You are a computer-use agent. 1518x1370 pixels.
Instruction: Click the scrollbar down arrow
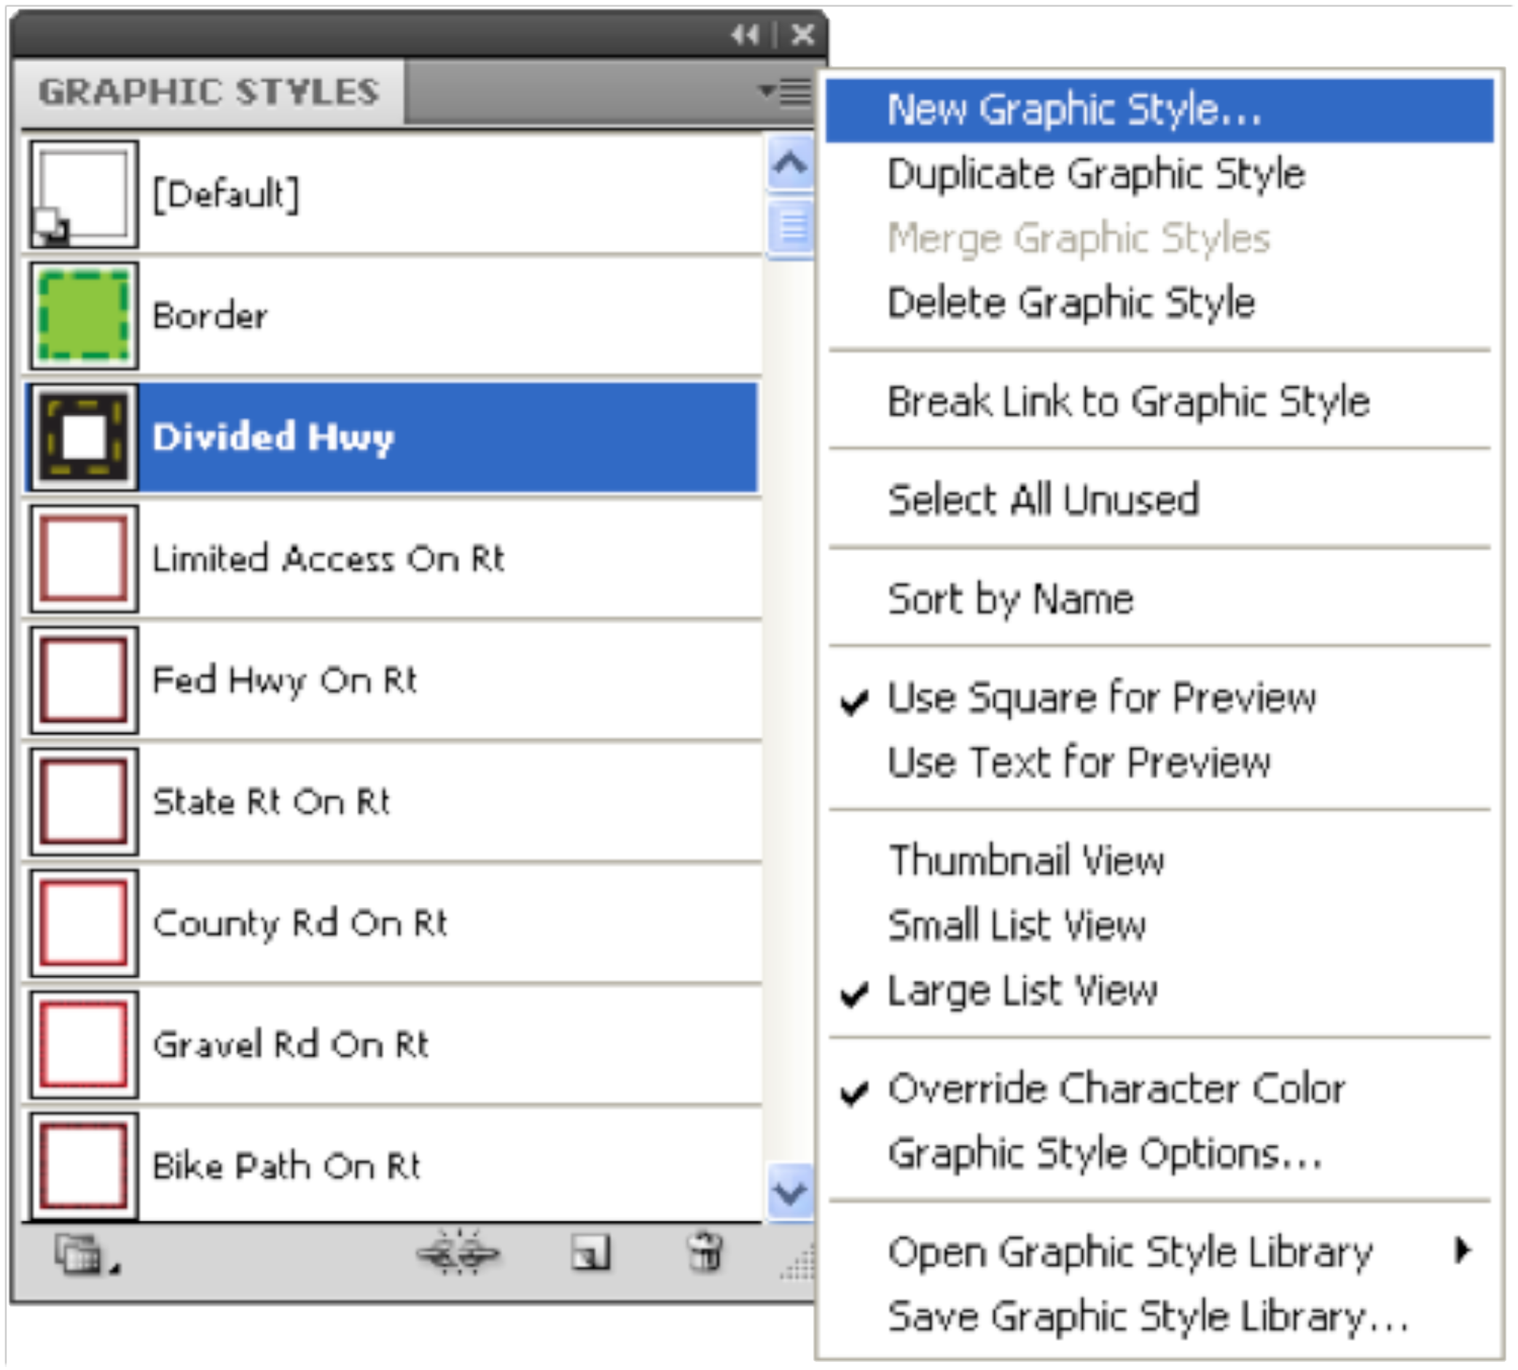[790, 1191]
